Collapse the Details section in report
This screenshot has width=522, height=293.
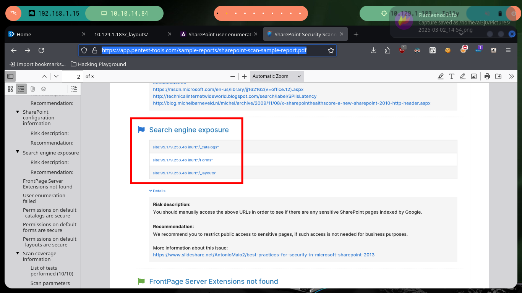point(157,191)
